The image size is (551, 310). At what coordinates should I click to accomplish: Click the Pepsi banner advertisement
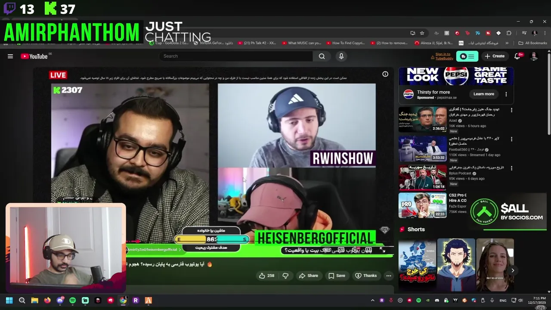pos(456,76)
